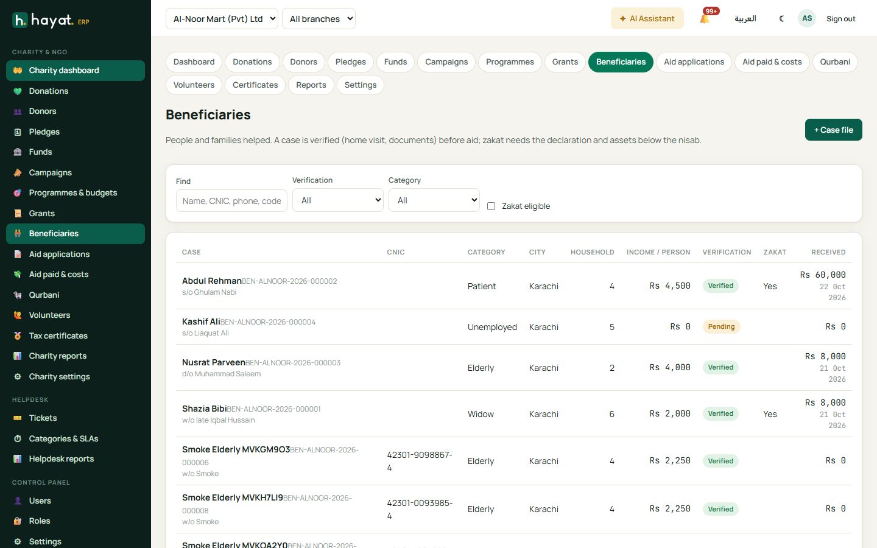Image resolution: width=877 pixels, height=548 pixels.
Task: Expand the Verification filter dropdown
Action: (x=338, y=200)
